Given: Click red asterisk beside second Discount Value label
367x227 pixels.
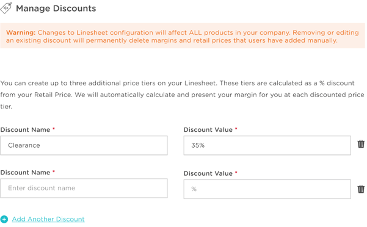Looking at the screenshot, I should [x=236, y=172].
